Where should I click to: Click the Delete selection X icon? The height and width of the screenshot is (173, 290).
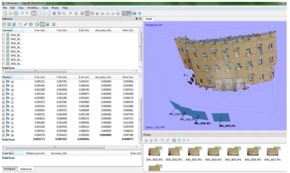pyautogui.click(x=70, y=13)
